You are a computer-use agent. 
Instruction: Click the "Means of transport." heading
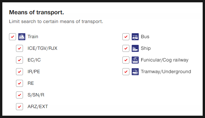tap(37, 13)
